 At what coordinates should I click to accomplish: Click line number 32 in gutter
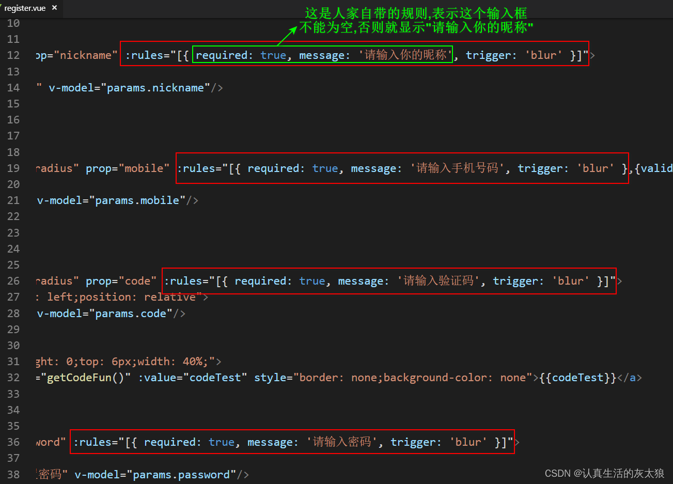[13, 378]
